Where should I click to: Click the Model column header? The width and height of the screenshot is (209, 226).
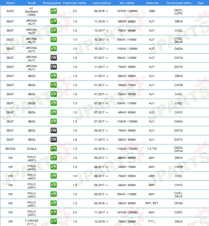click(x=32, y=3)
